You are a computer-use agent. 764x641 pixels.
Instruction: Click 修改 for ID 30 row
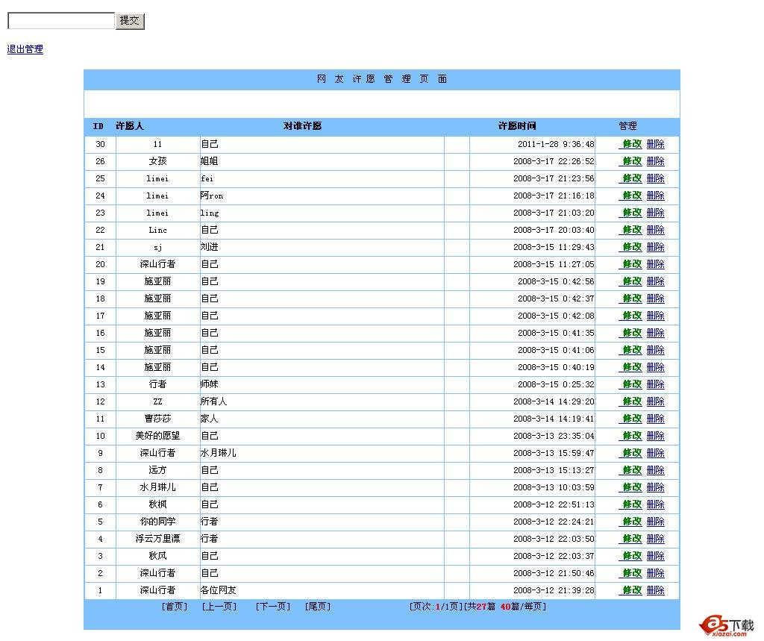coord(632,144)
